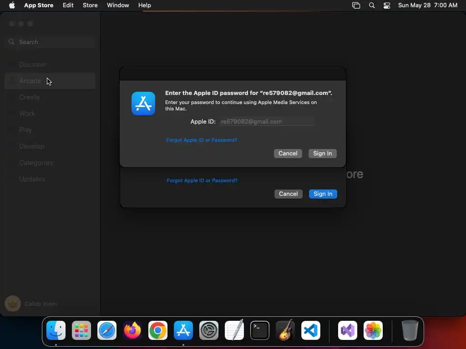Image resolution: width=466 pixels, height=349 pixels.
Task: Click upper Forgot Apple ID or Password link
Action: click(202, 140)
